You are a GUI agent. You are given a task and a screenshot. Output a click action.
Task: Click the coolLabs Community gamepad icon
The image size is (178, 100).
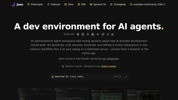[131, 4]
